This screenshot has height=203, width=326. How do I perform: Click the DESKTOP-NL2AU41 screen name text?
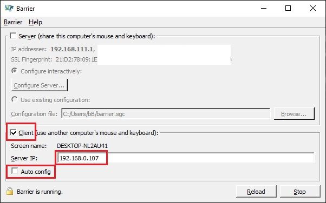point(82,146)
